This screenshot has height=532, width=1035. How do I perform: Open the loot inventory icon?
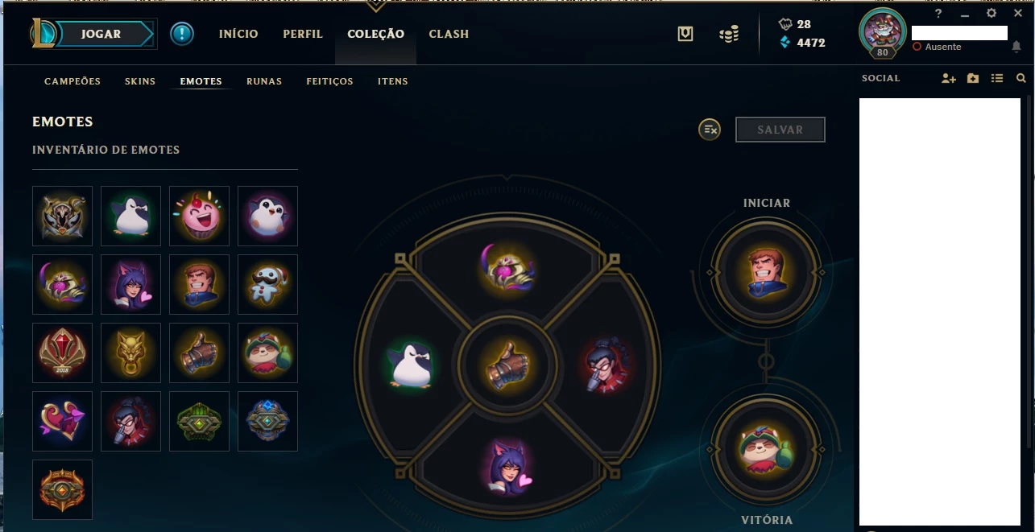[x=685, y=34]
